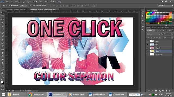
Task: Select the Healing Brush tool
Action: tap(2, 33)
